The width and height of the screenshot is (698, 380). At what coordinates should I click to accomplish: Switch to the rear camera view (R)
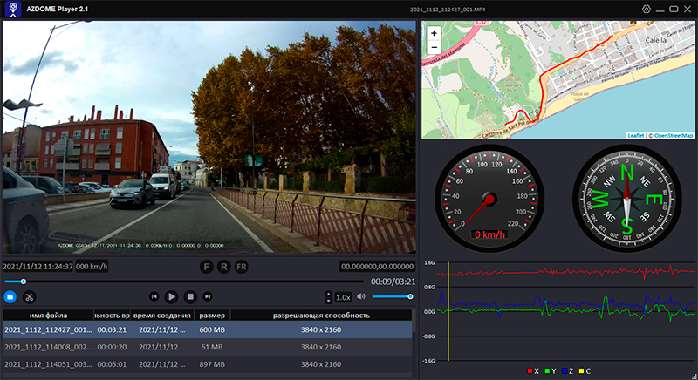223,266
